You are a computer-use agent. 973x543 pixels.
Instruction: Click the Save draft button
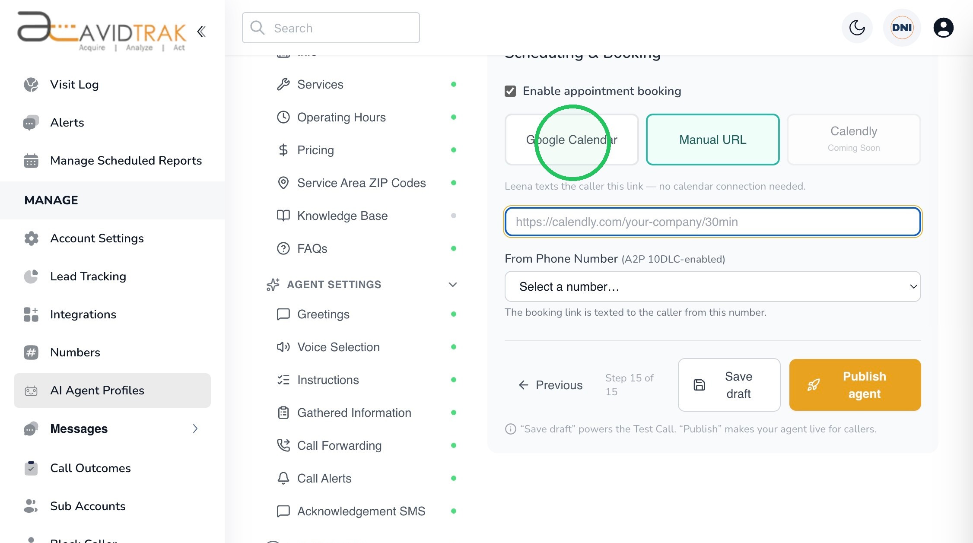click(x=729, y=385)
